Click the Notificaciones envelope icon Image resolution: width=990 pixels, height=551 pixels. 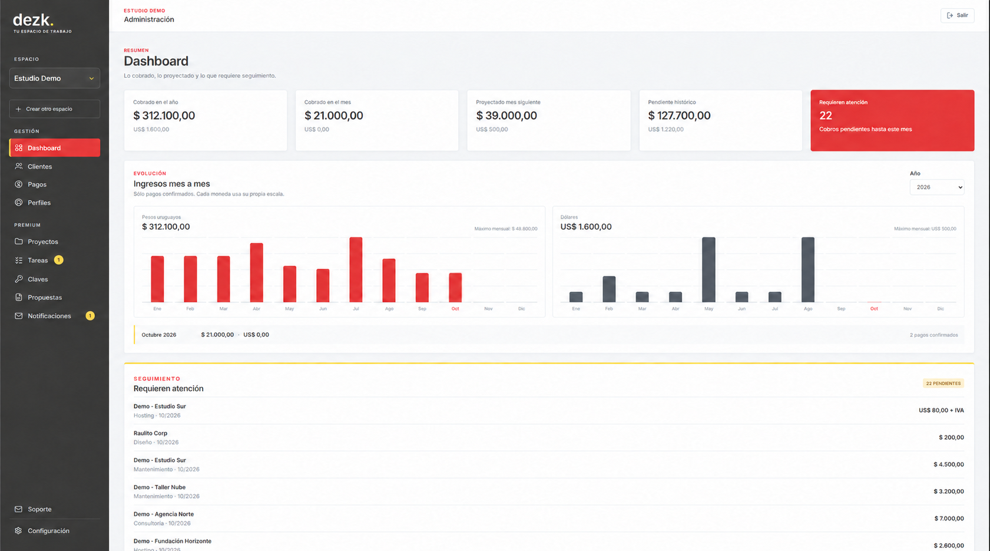pos(19,316)
